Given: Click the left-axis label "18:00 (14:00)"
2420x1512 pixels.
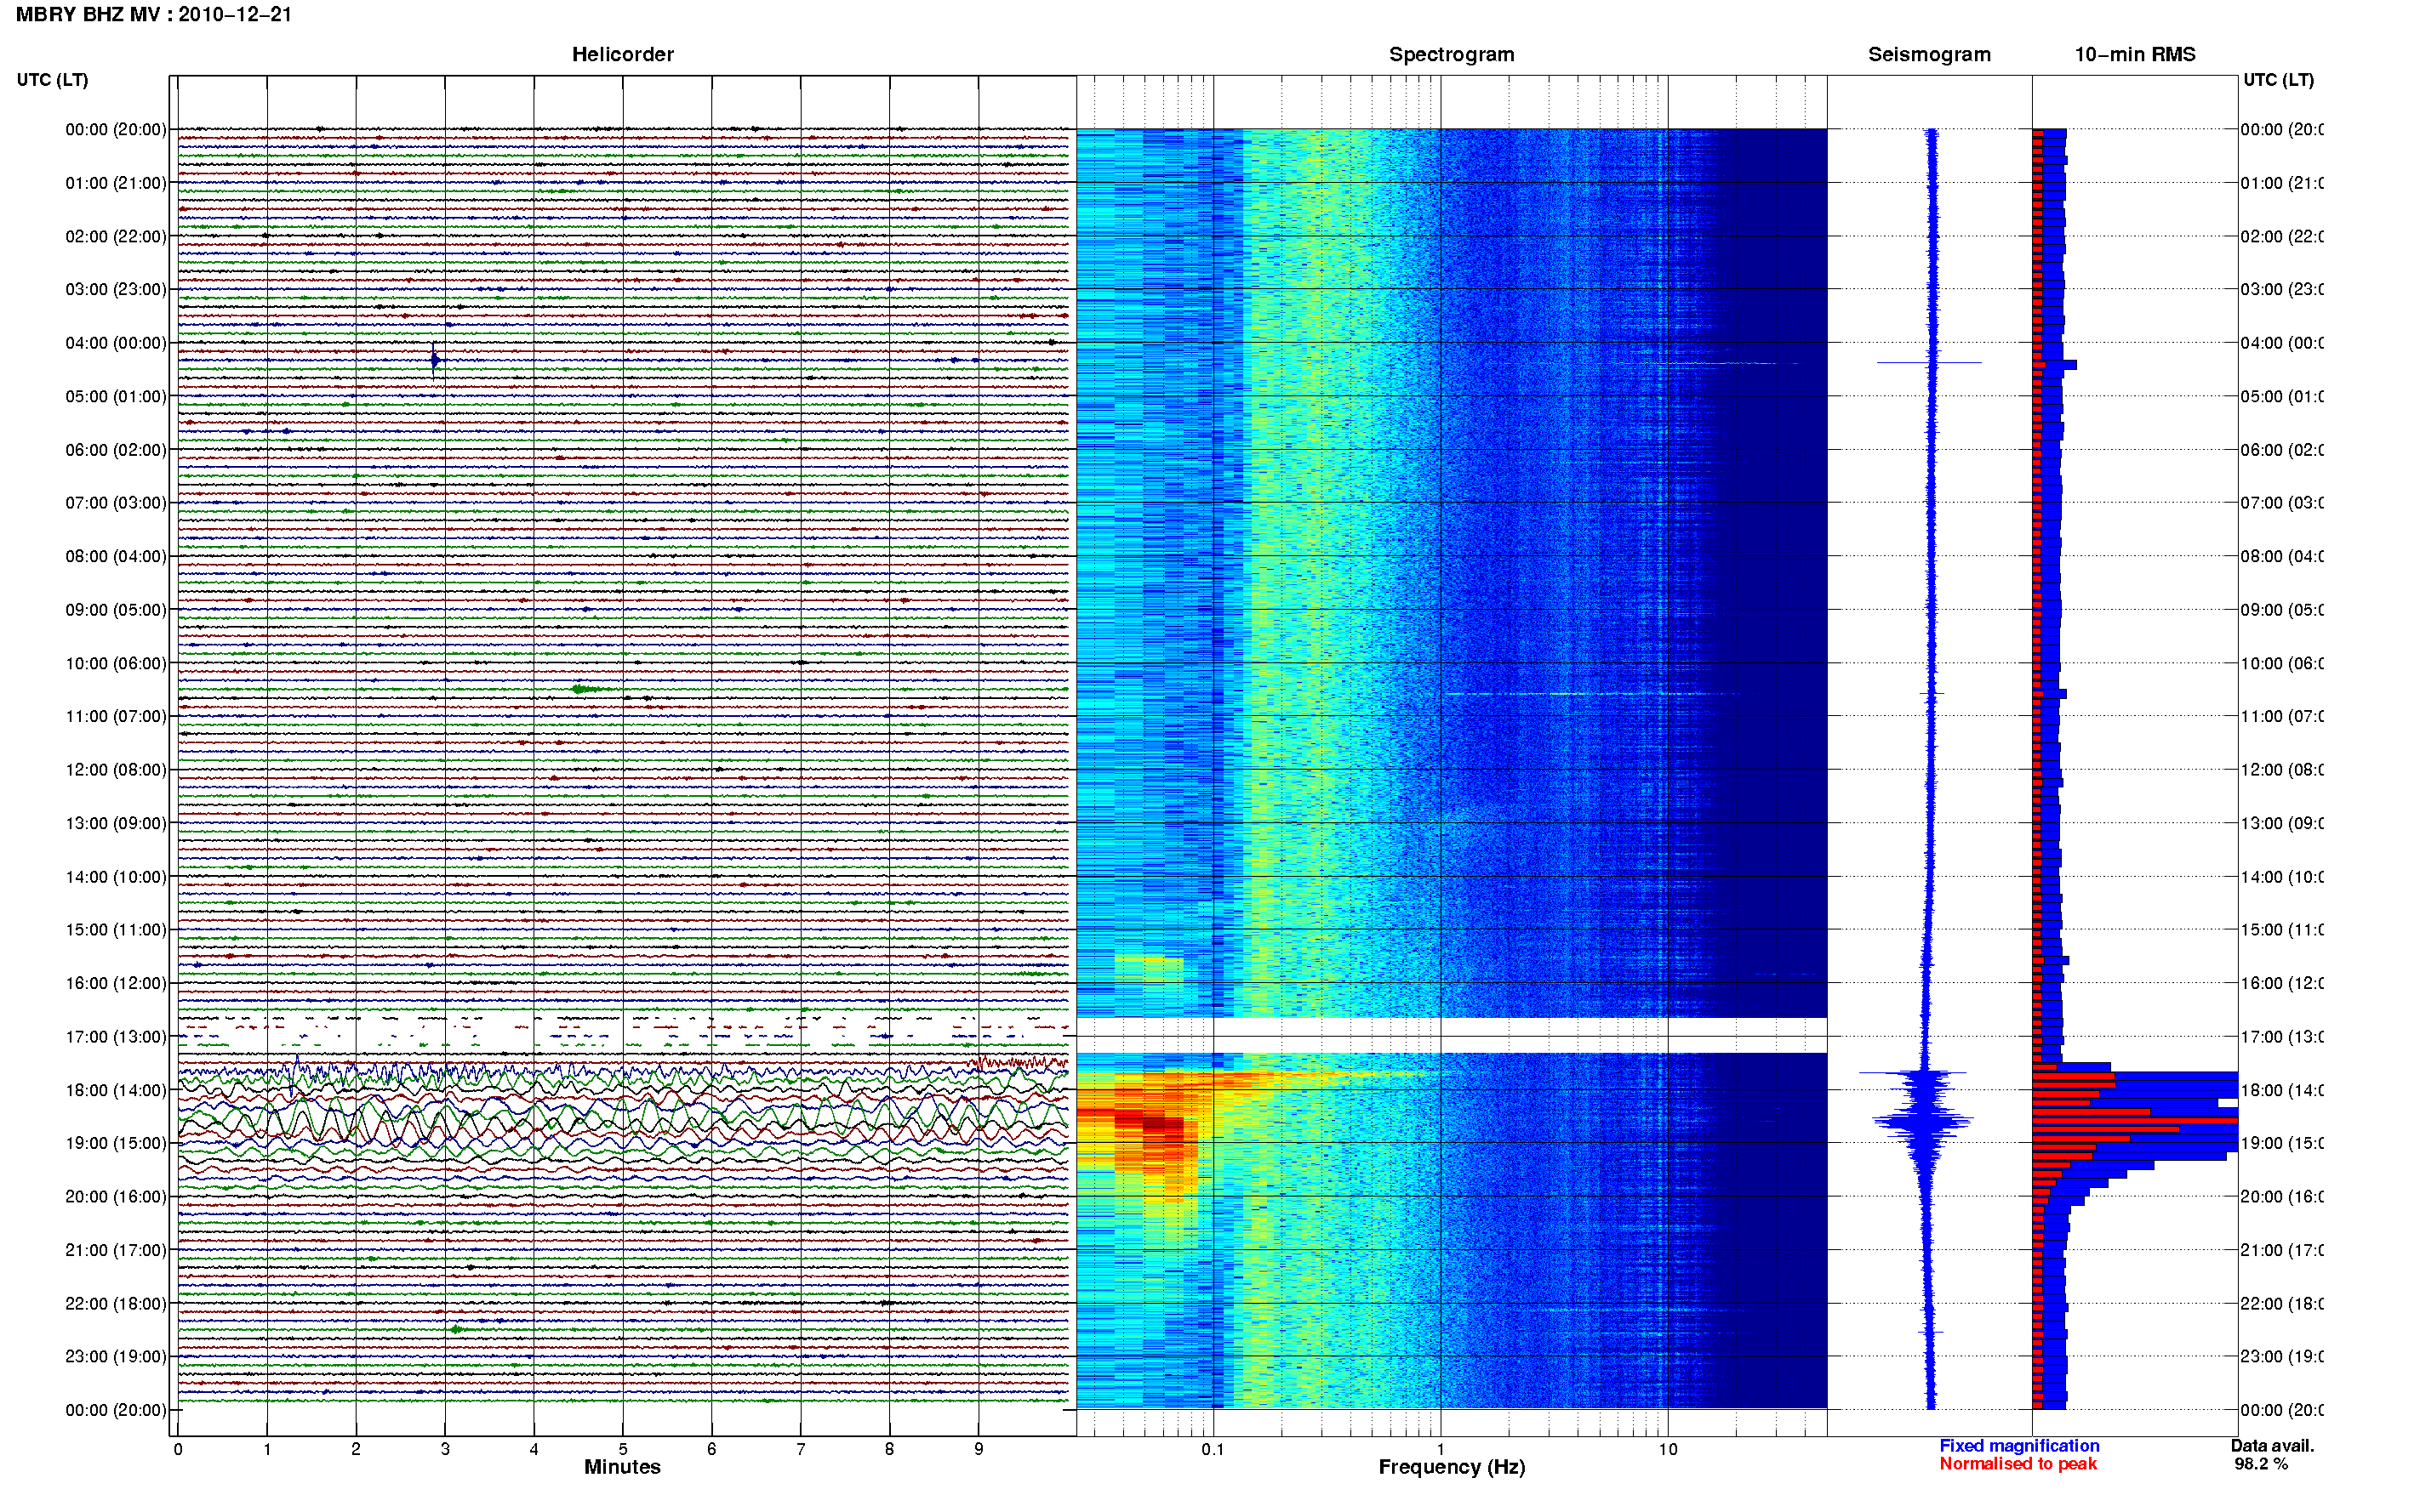Looking at the screenshot, I should click(116, 1090).
